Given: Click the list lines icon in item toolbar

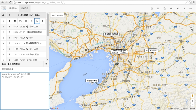Looking at the screenshot, I should [x=15, y=21].
